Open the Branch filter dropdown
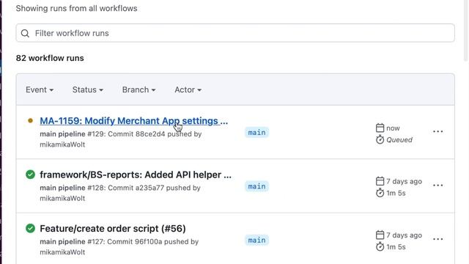469x264 pixels. (139, 89)
